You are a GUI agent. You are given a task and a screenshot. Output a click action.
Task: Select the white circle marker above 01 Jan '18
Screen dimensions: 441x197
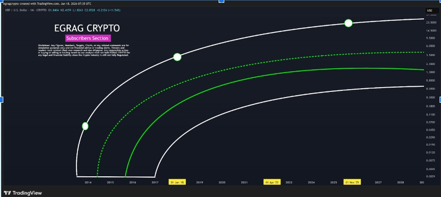177,57
